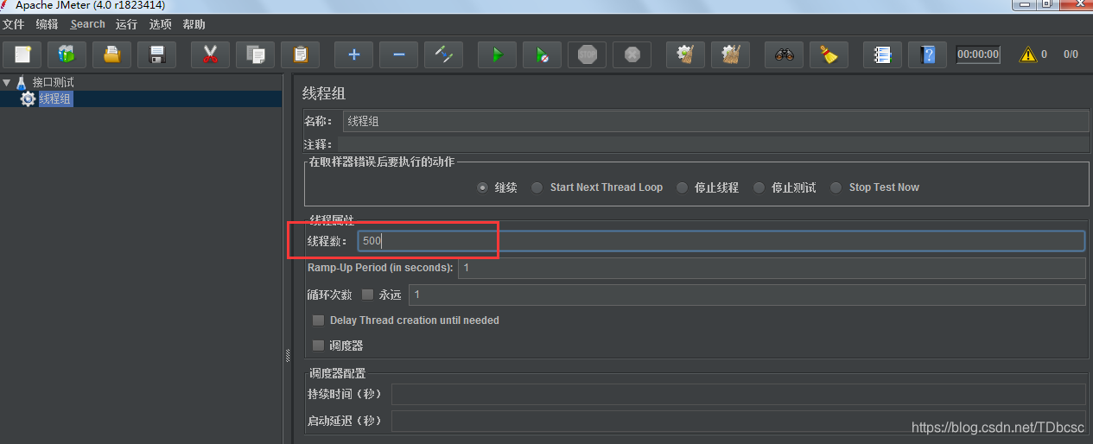Create a new test plan via New icon
The width and height of the screenshot is (1093, 444).
[x=22, y=54]
